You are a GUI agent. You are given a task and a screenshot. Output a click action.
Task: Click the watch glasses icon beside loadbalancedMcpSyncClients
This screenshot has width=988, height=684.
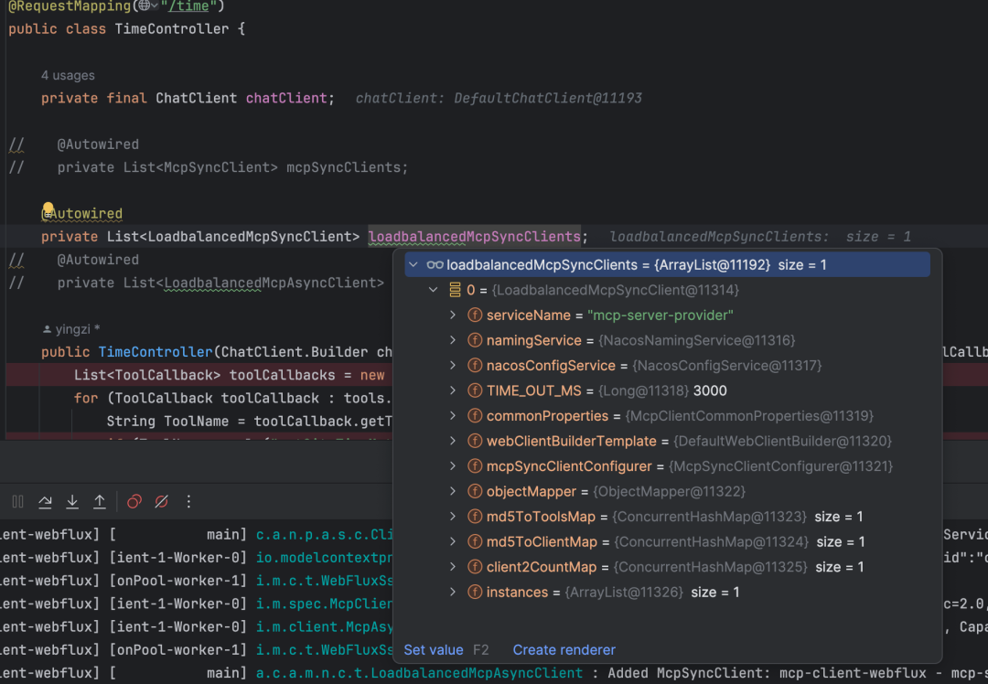[435, 264]
